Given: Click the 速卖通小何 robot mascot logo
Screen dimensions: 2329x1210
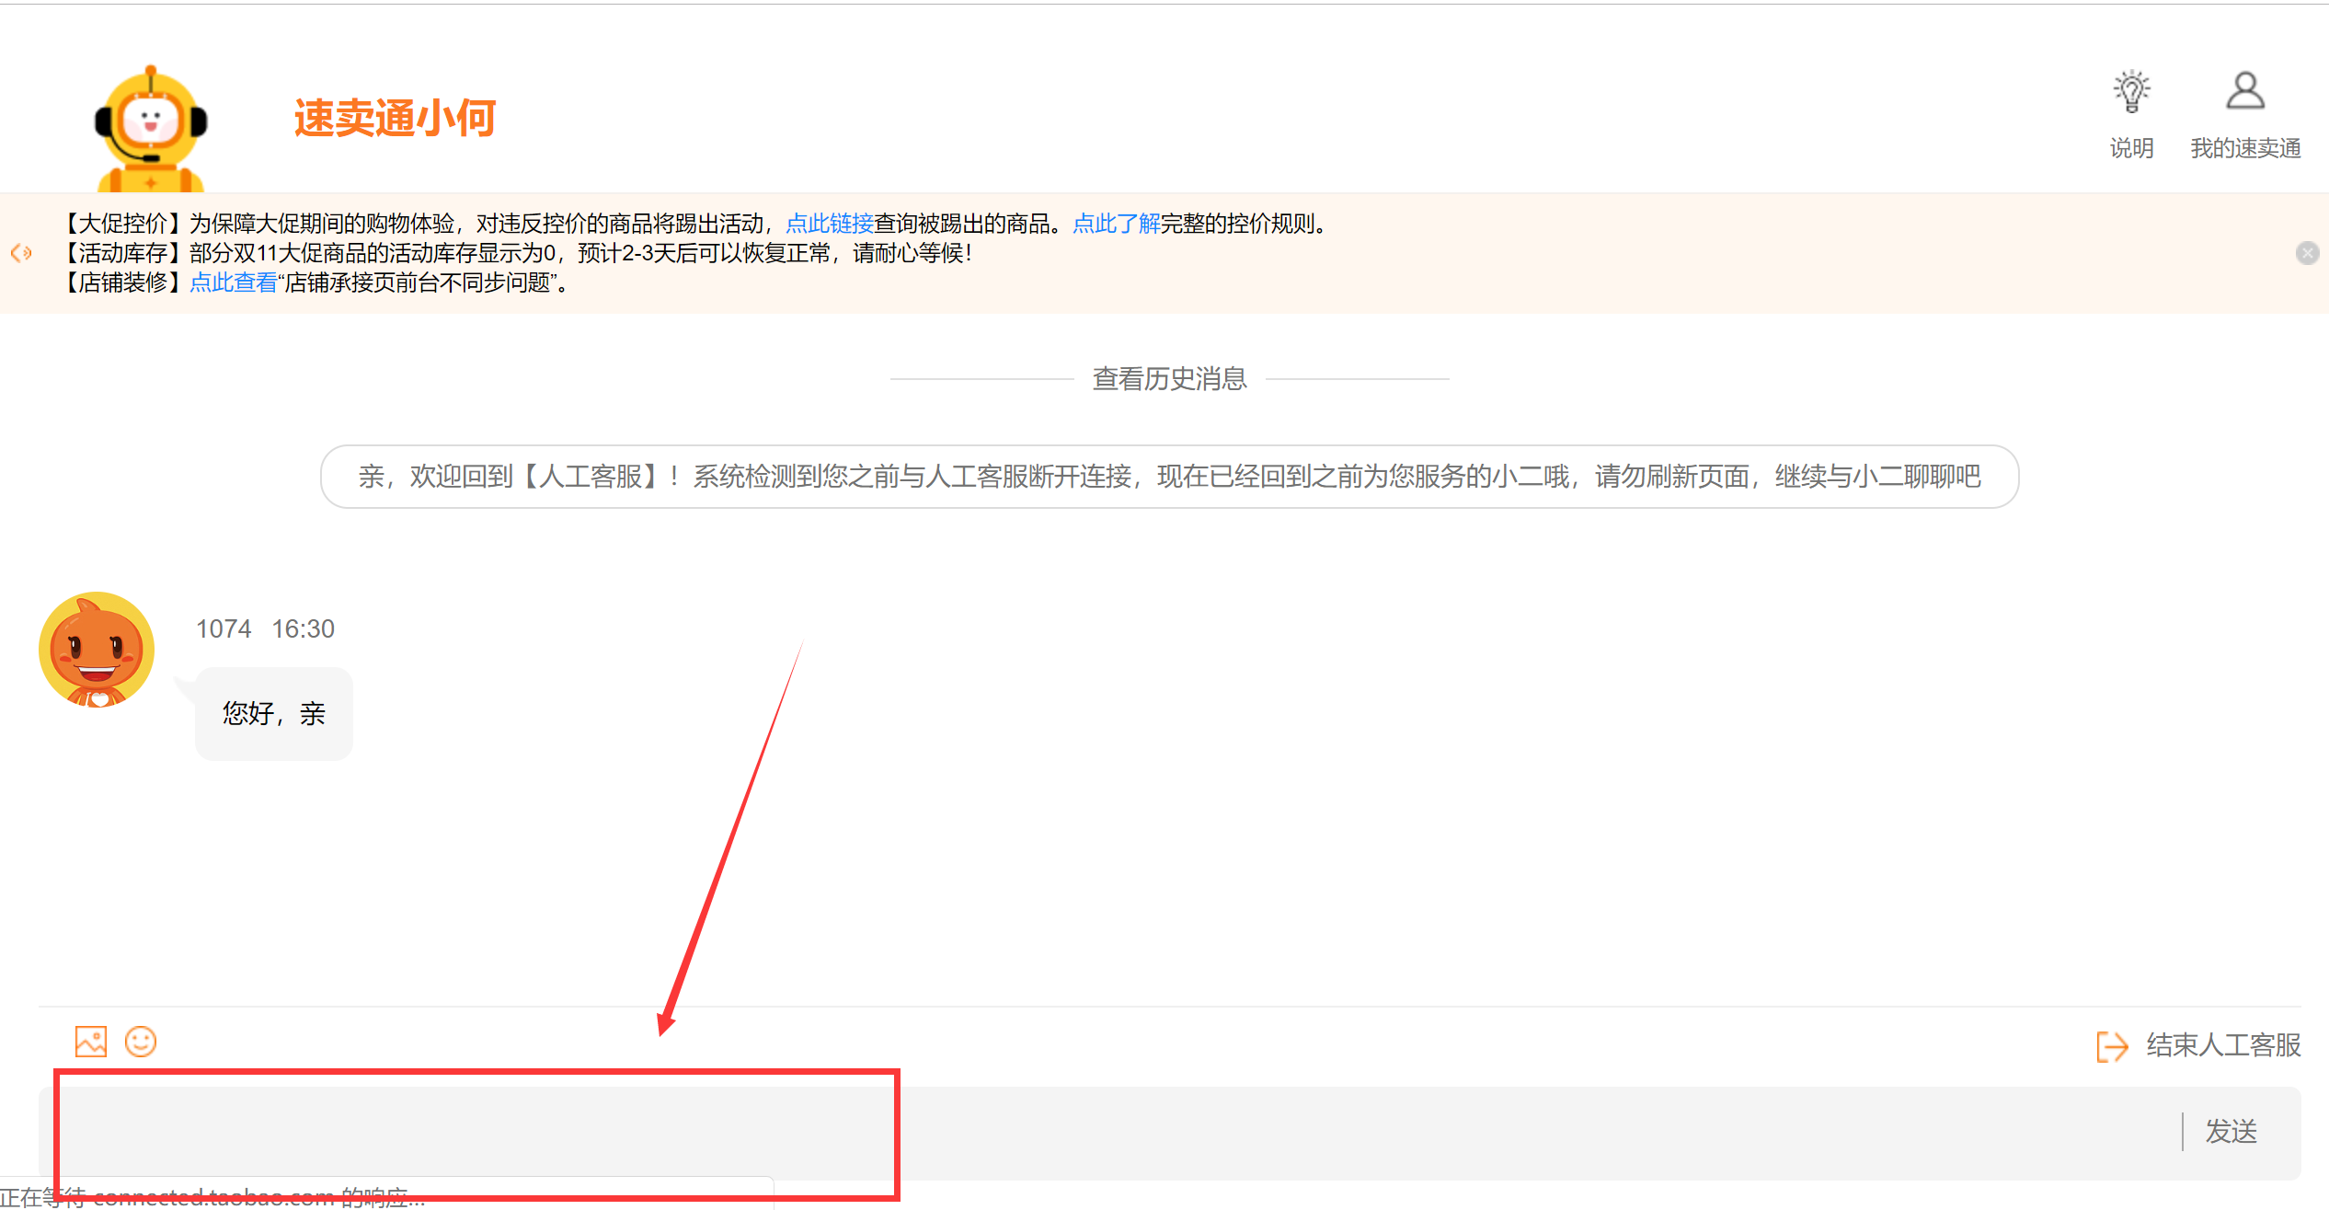Looking at the screenshot, I should coord(151,128).
